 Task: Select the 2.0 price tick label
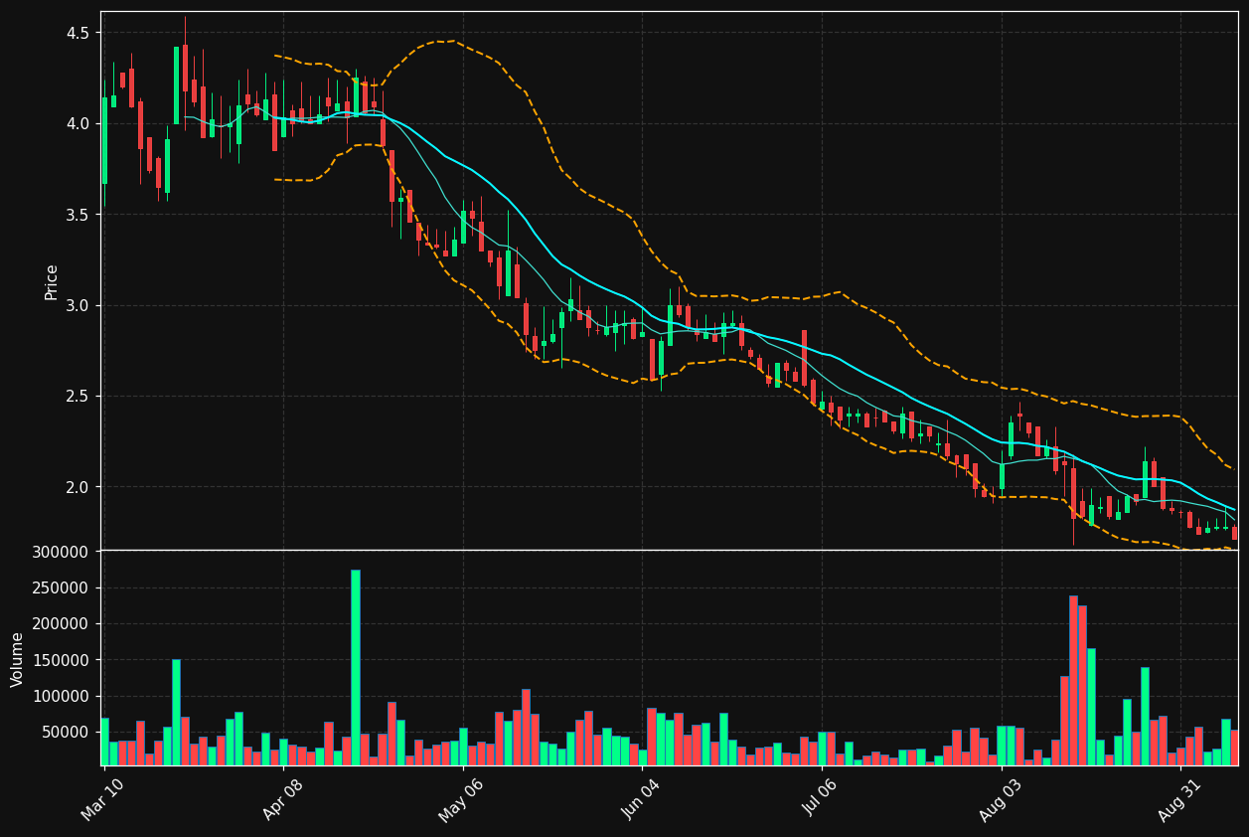(78, 487)
